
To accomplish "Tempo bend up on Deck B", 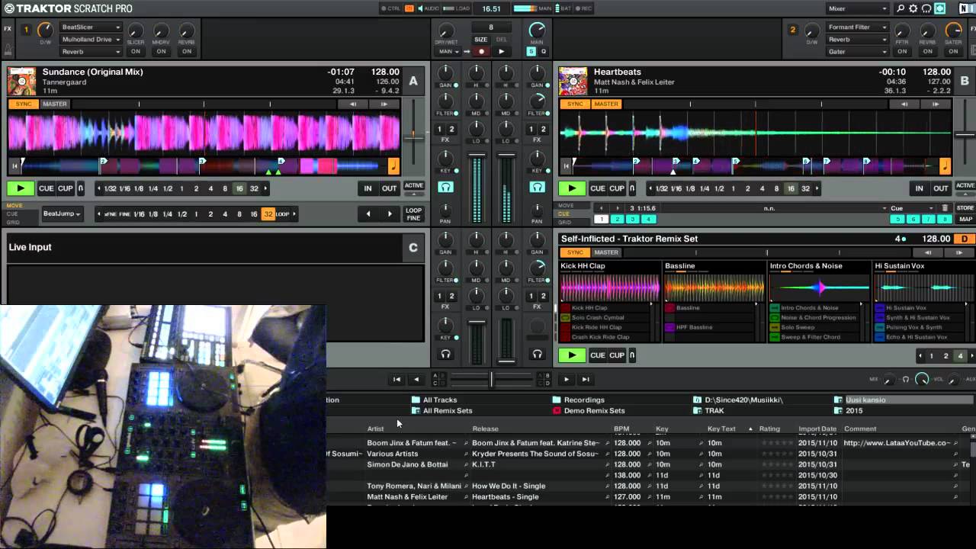I will click(935, 104).
